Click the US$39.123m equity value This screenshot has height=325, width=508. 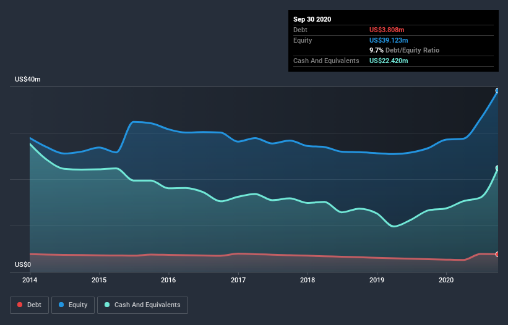click(x=389, y=40)
